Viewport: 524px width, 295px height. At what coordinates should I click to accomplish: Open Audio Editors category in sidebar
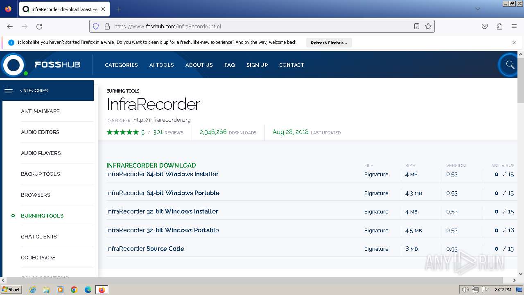point(40,132)
